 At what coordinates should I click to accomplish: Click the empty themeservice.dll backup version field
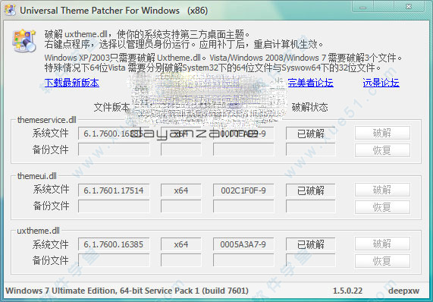pos(114,149)
